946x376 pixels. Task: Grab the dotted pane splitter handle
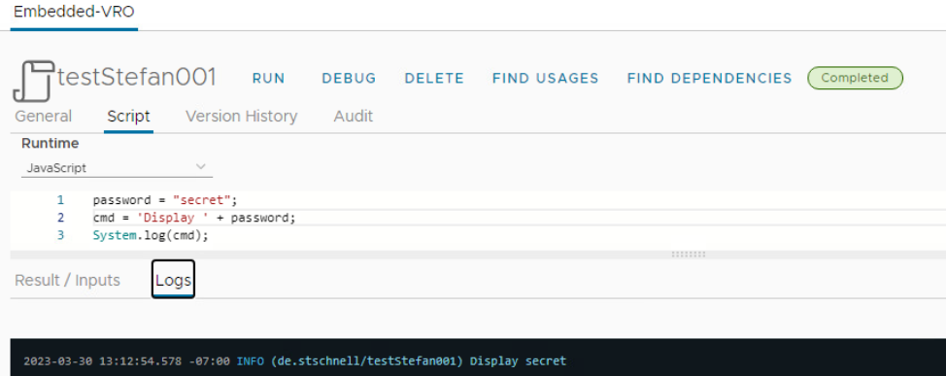click(x=689, y=255)
